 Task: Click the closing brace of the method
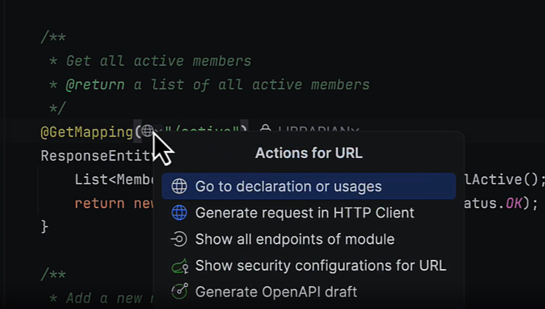(44, 227)
